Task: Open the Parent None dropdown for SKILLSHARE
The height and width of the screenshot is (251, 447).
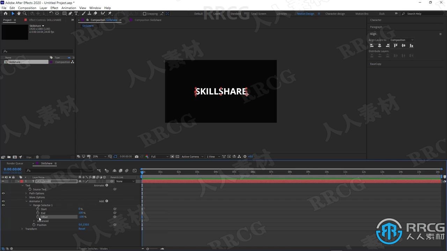Action: pyautogui.click(x=125, y=181)
